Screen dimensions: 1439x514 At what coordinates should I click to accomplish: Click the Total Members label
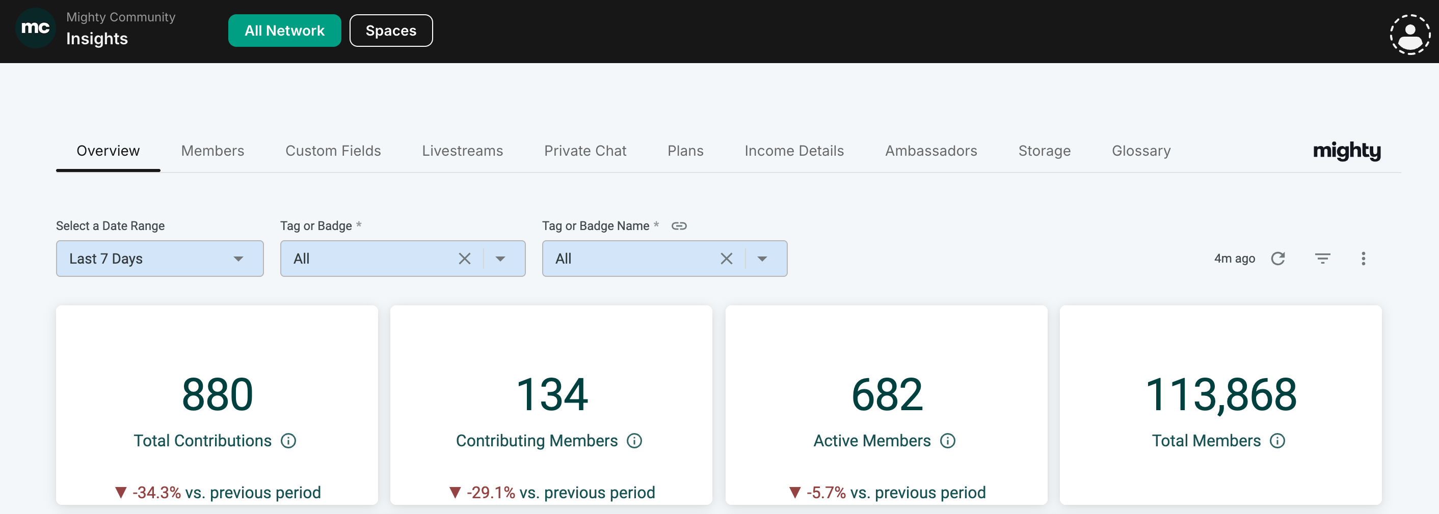click(1207, 441)
